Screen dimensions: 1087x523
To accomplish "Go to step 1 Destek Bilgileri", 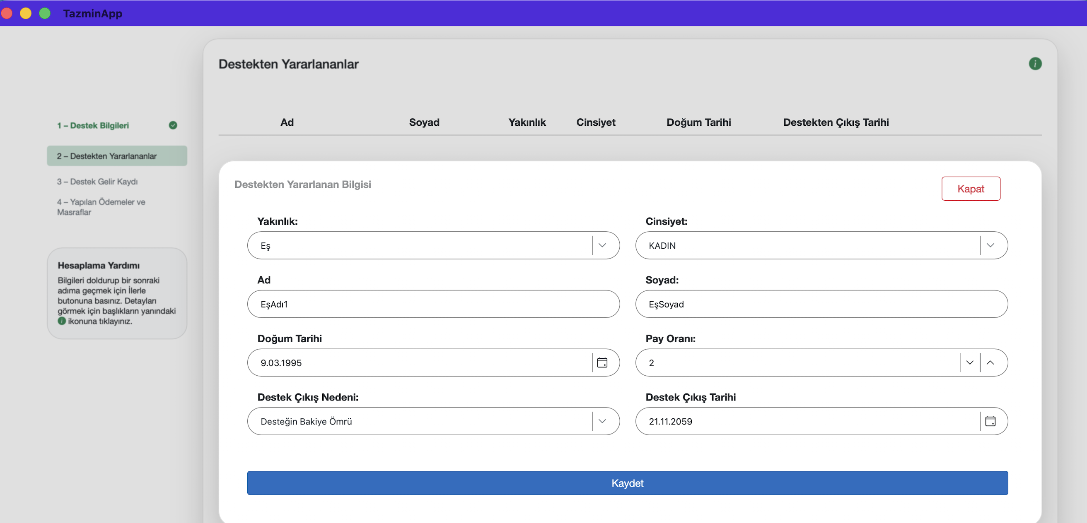I will pos(93,126).
